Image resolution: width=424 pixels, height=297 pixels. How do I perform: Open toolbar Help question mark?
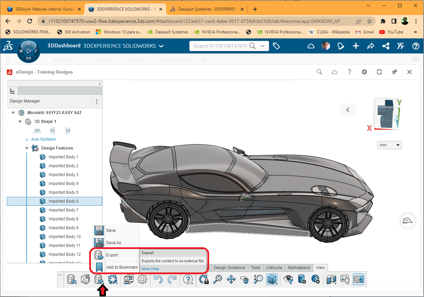pyautogui.click(x=188, y=280)
